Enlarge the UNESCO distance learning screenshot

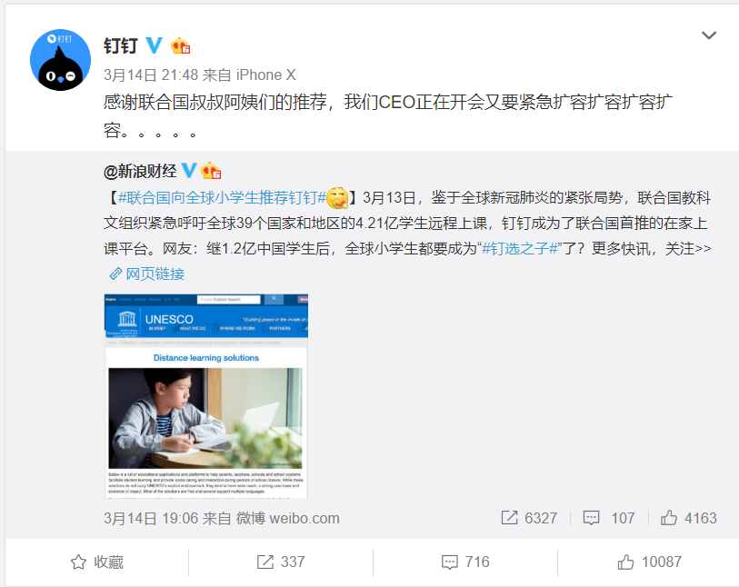coord(206,396)
